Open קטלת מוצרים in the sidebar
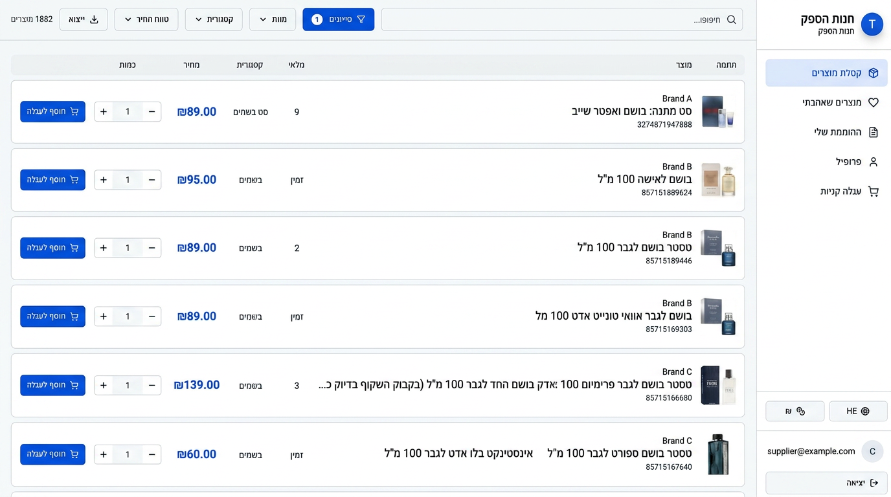 tap(826, 73)
